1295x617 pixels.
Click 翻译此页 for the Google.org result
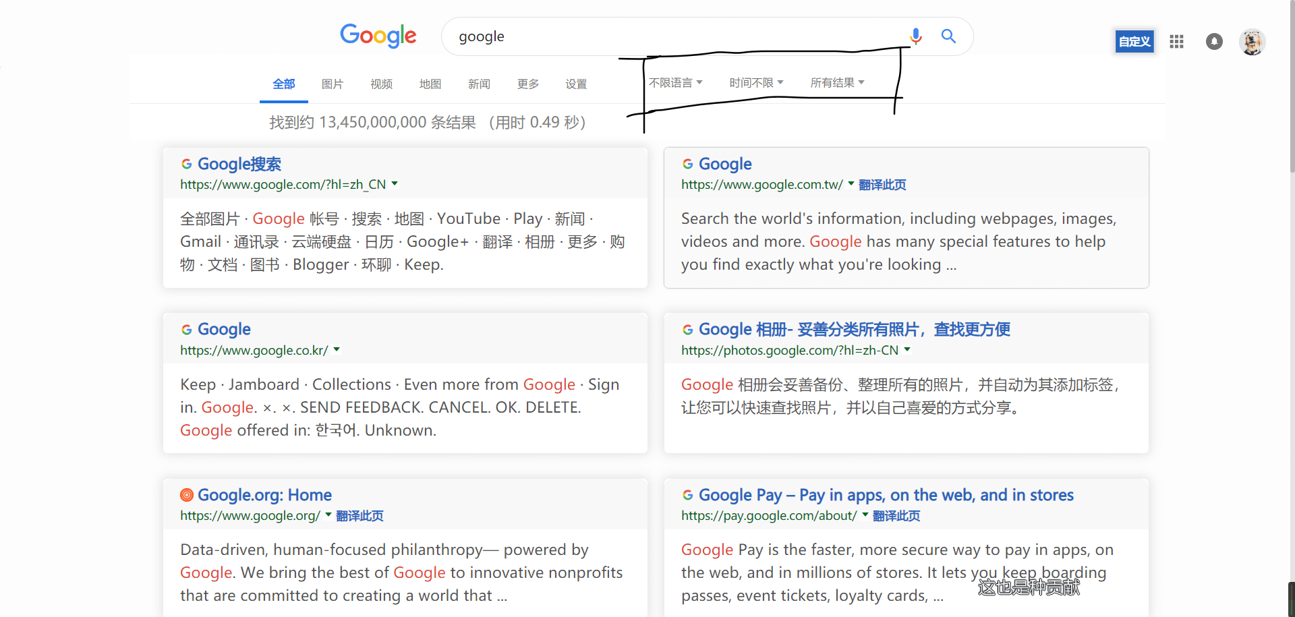tap(359, 516)
